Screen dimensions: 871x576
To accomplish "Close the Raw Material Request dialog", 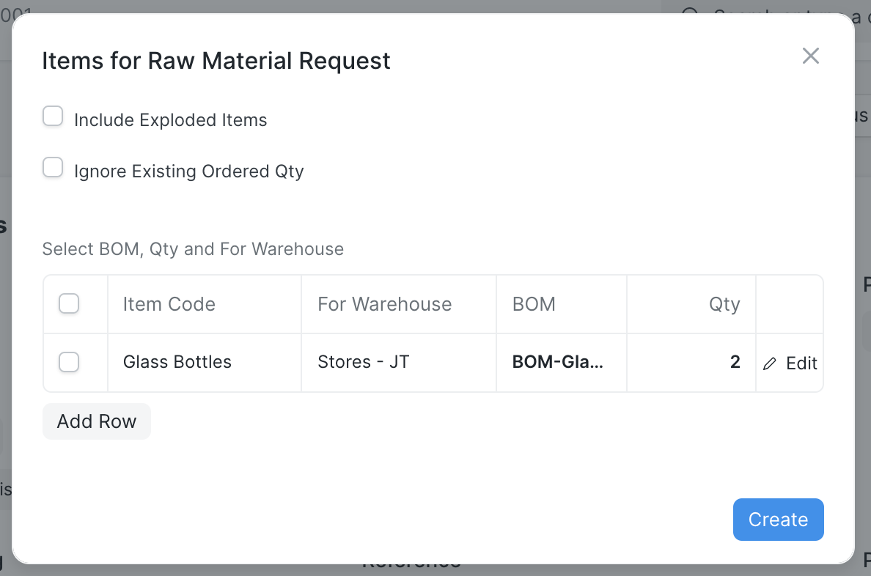I will [810, 56].
